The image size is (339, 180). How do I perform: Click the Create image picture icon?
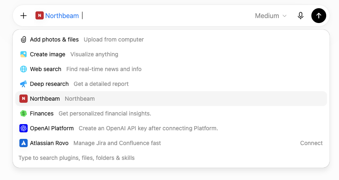coord(24,54)
